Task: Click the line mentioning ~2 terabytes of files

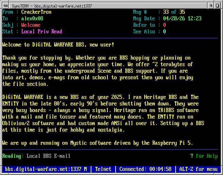Action: (x=98, y=64)
